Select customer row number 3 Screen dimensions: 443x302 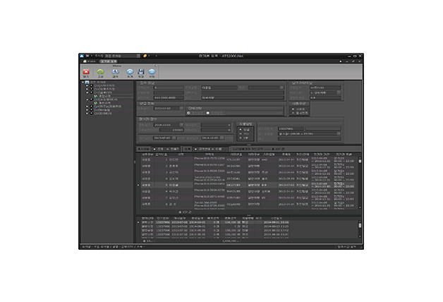coord(248,172)
